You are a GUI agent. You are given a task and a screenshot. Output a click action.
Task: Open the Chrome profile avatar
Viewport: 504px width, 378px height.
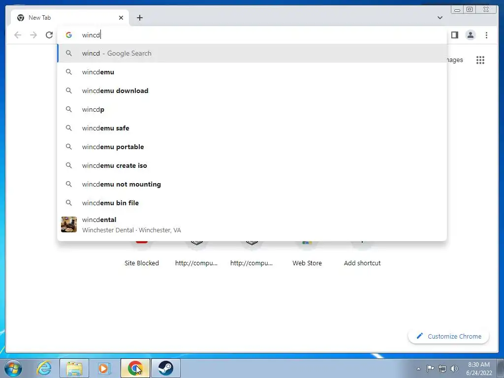470,35
